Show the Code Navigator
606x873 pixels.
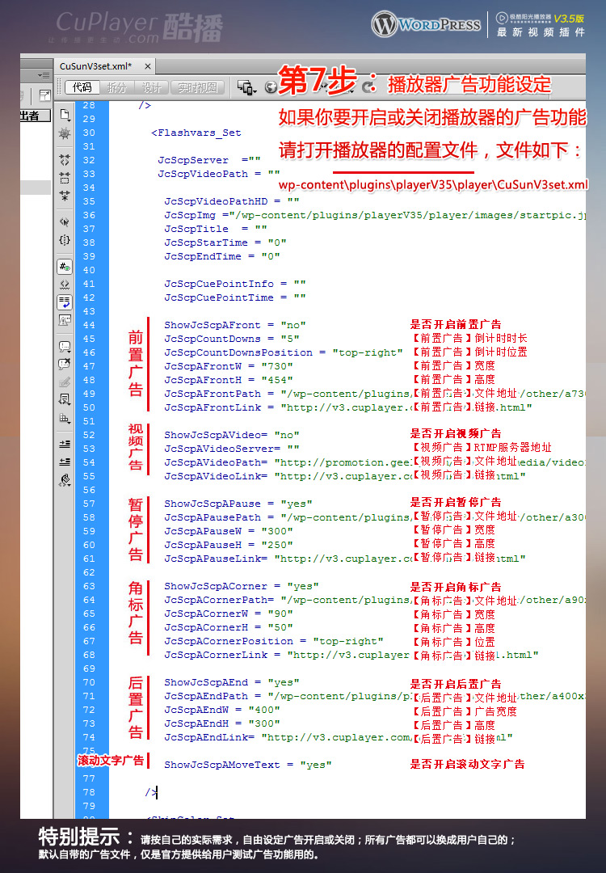click(65, 133)
